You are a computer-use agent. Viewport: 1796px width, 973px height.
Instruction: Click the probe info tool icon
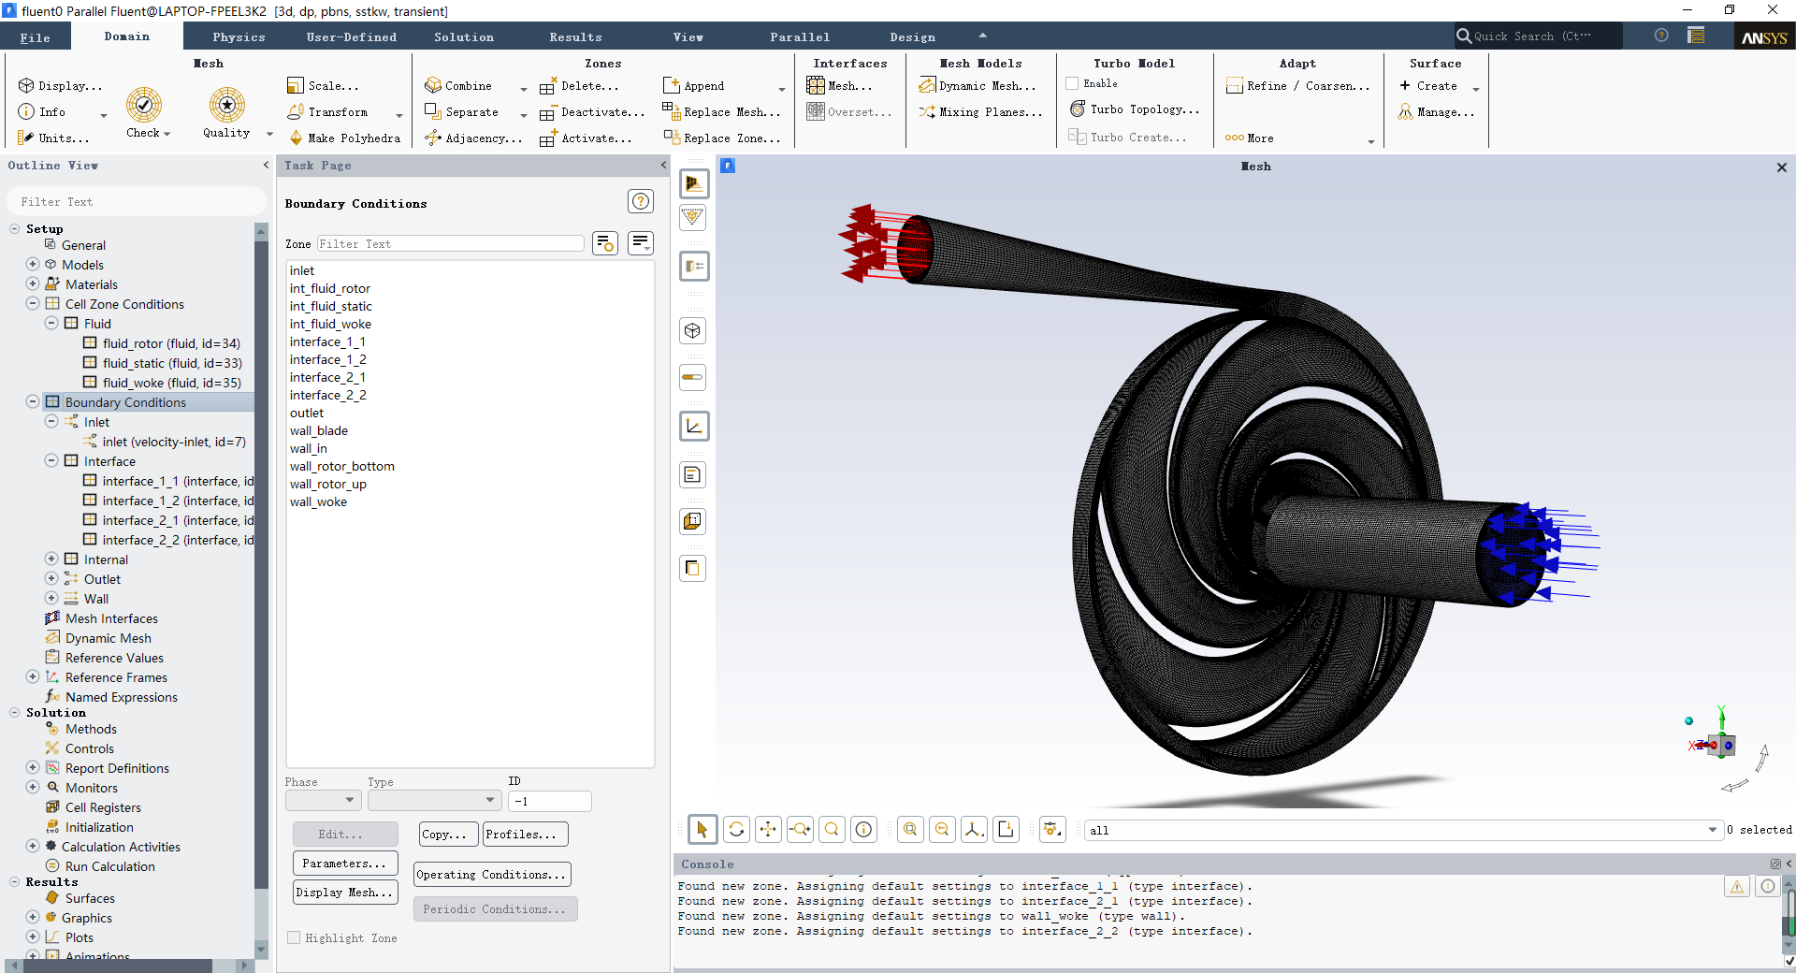[x=863, y=830]
